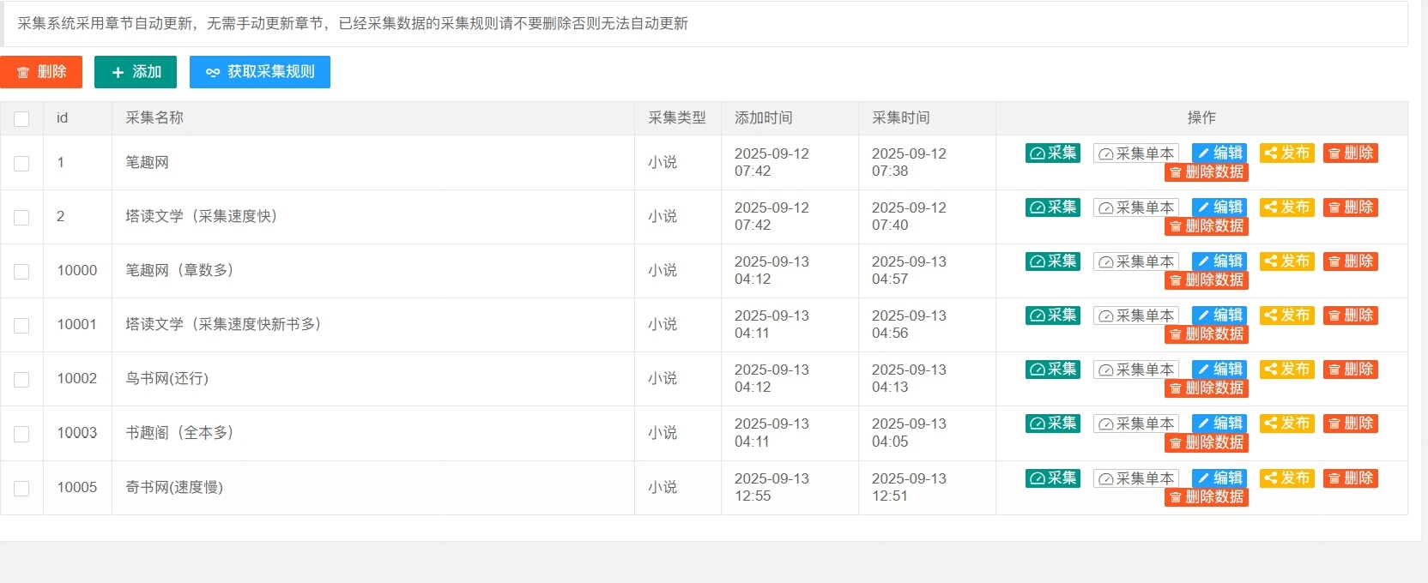Click 发布 on the 奇书网(速度慢) row

[1286, 478]
